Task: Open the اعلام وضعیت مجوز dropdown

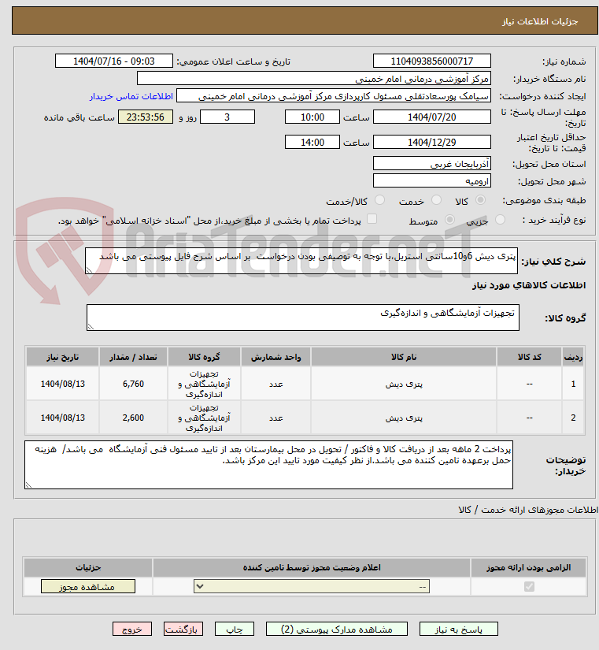Action: (x=312, y=586)
